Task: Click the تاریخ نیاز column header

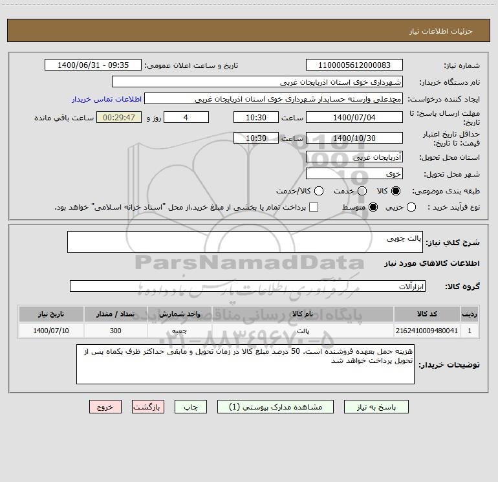Action: 51,314
